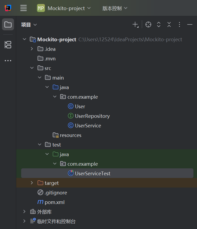Screen dimensions: 197x229
Task: Open the main hamburger menu
Action: [x=23, y=8]
